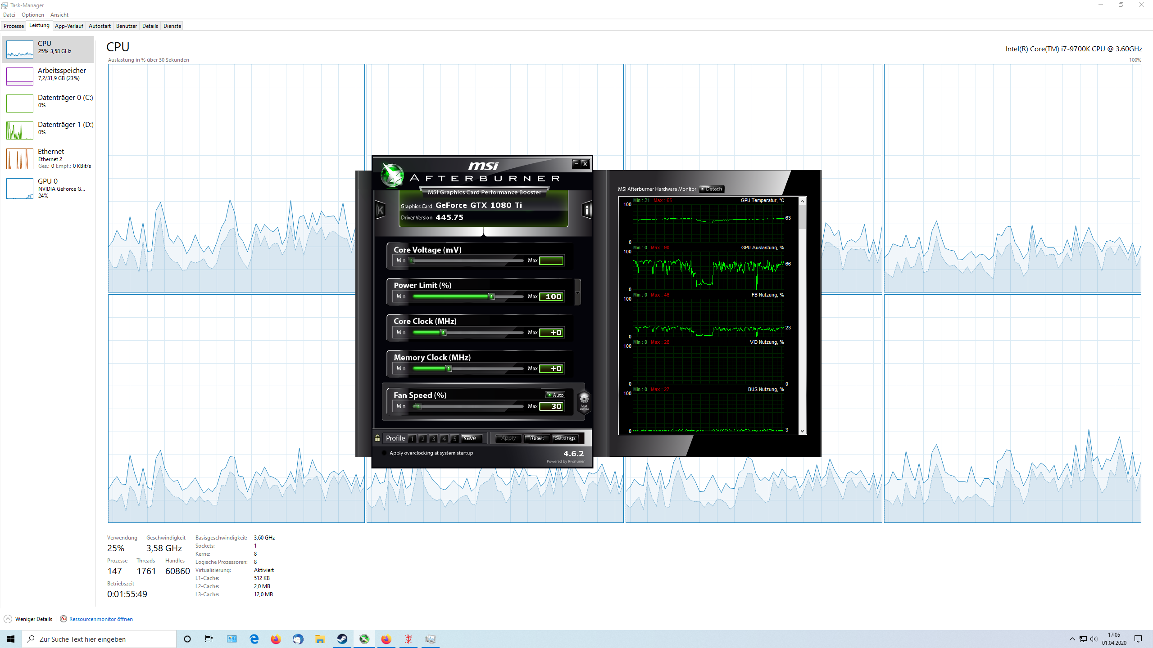Click the hardware monitor scroll down arrow

pyautogui.click(x=802, y=431)
